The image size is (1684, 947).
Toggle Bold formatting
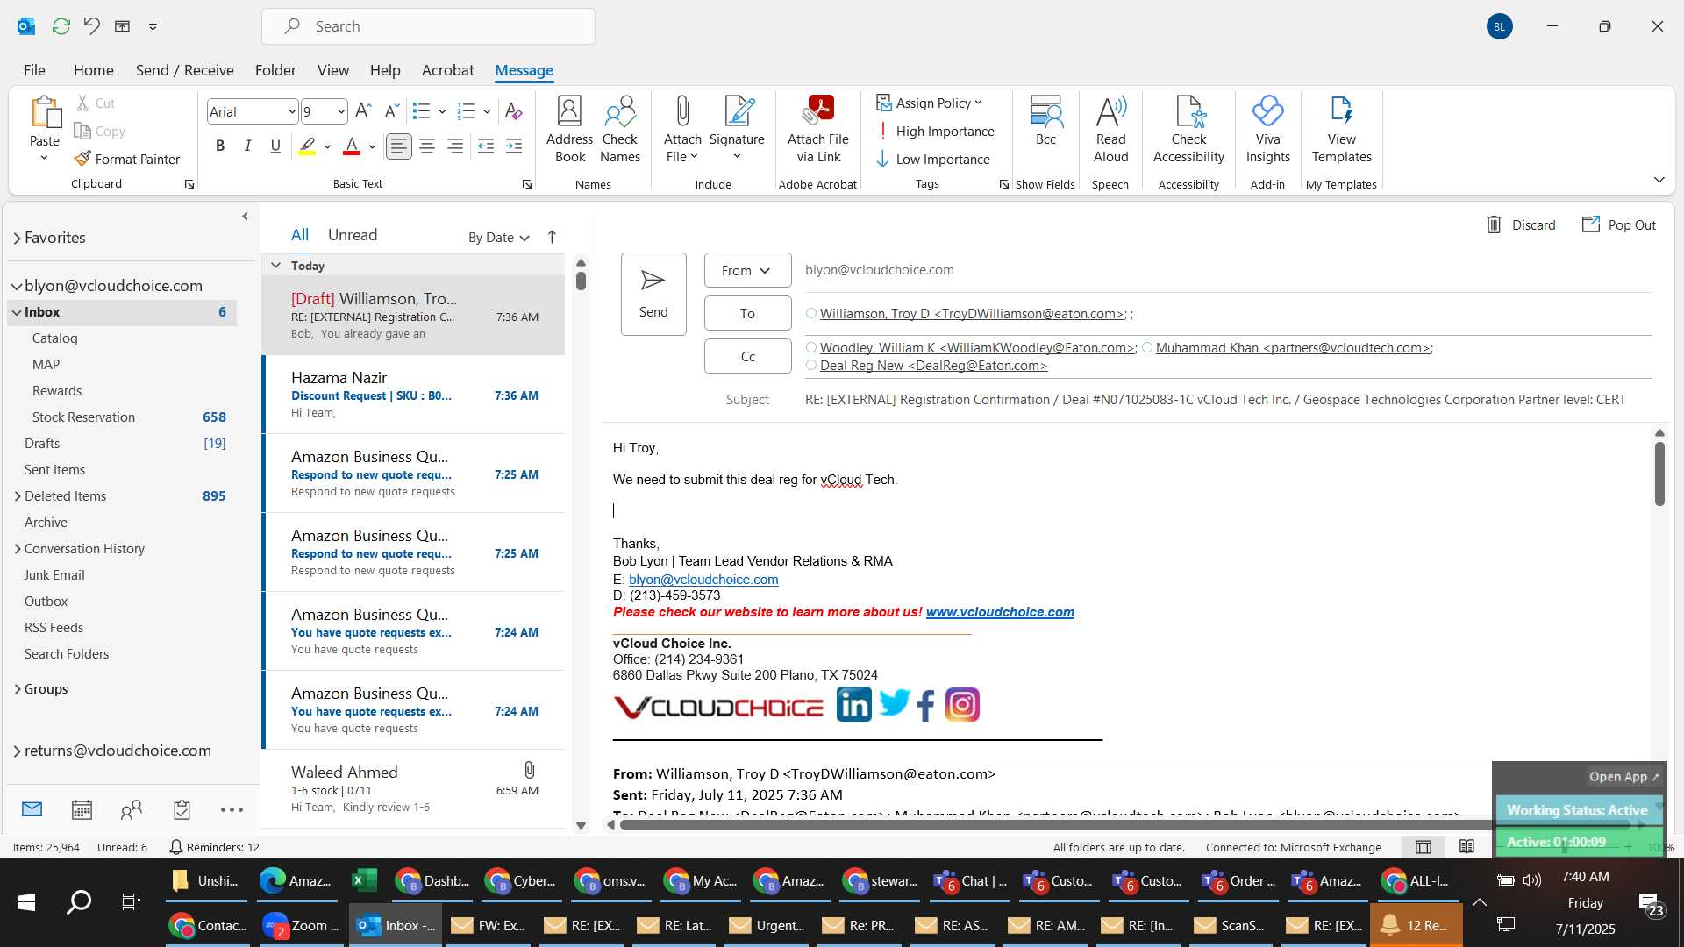pyautogui.click(x=220, y=146)
